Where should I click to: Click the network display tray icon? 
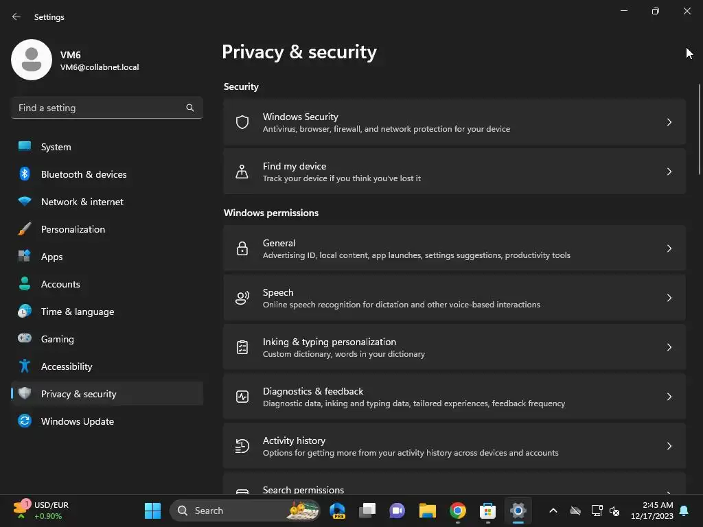[597, 511]
